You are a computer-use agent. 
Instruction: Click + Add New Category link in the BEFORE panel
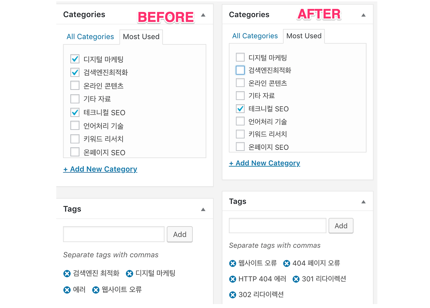(x=100, y=169)
